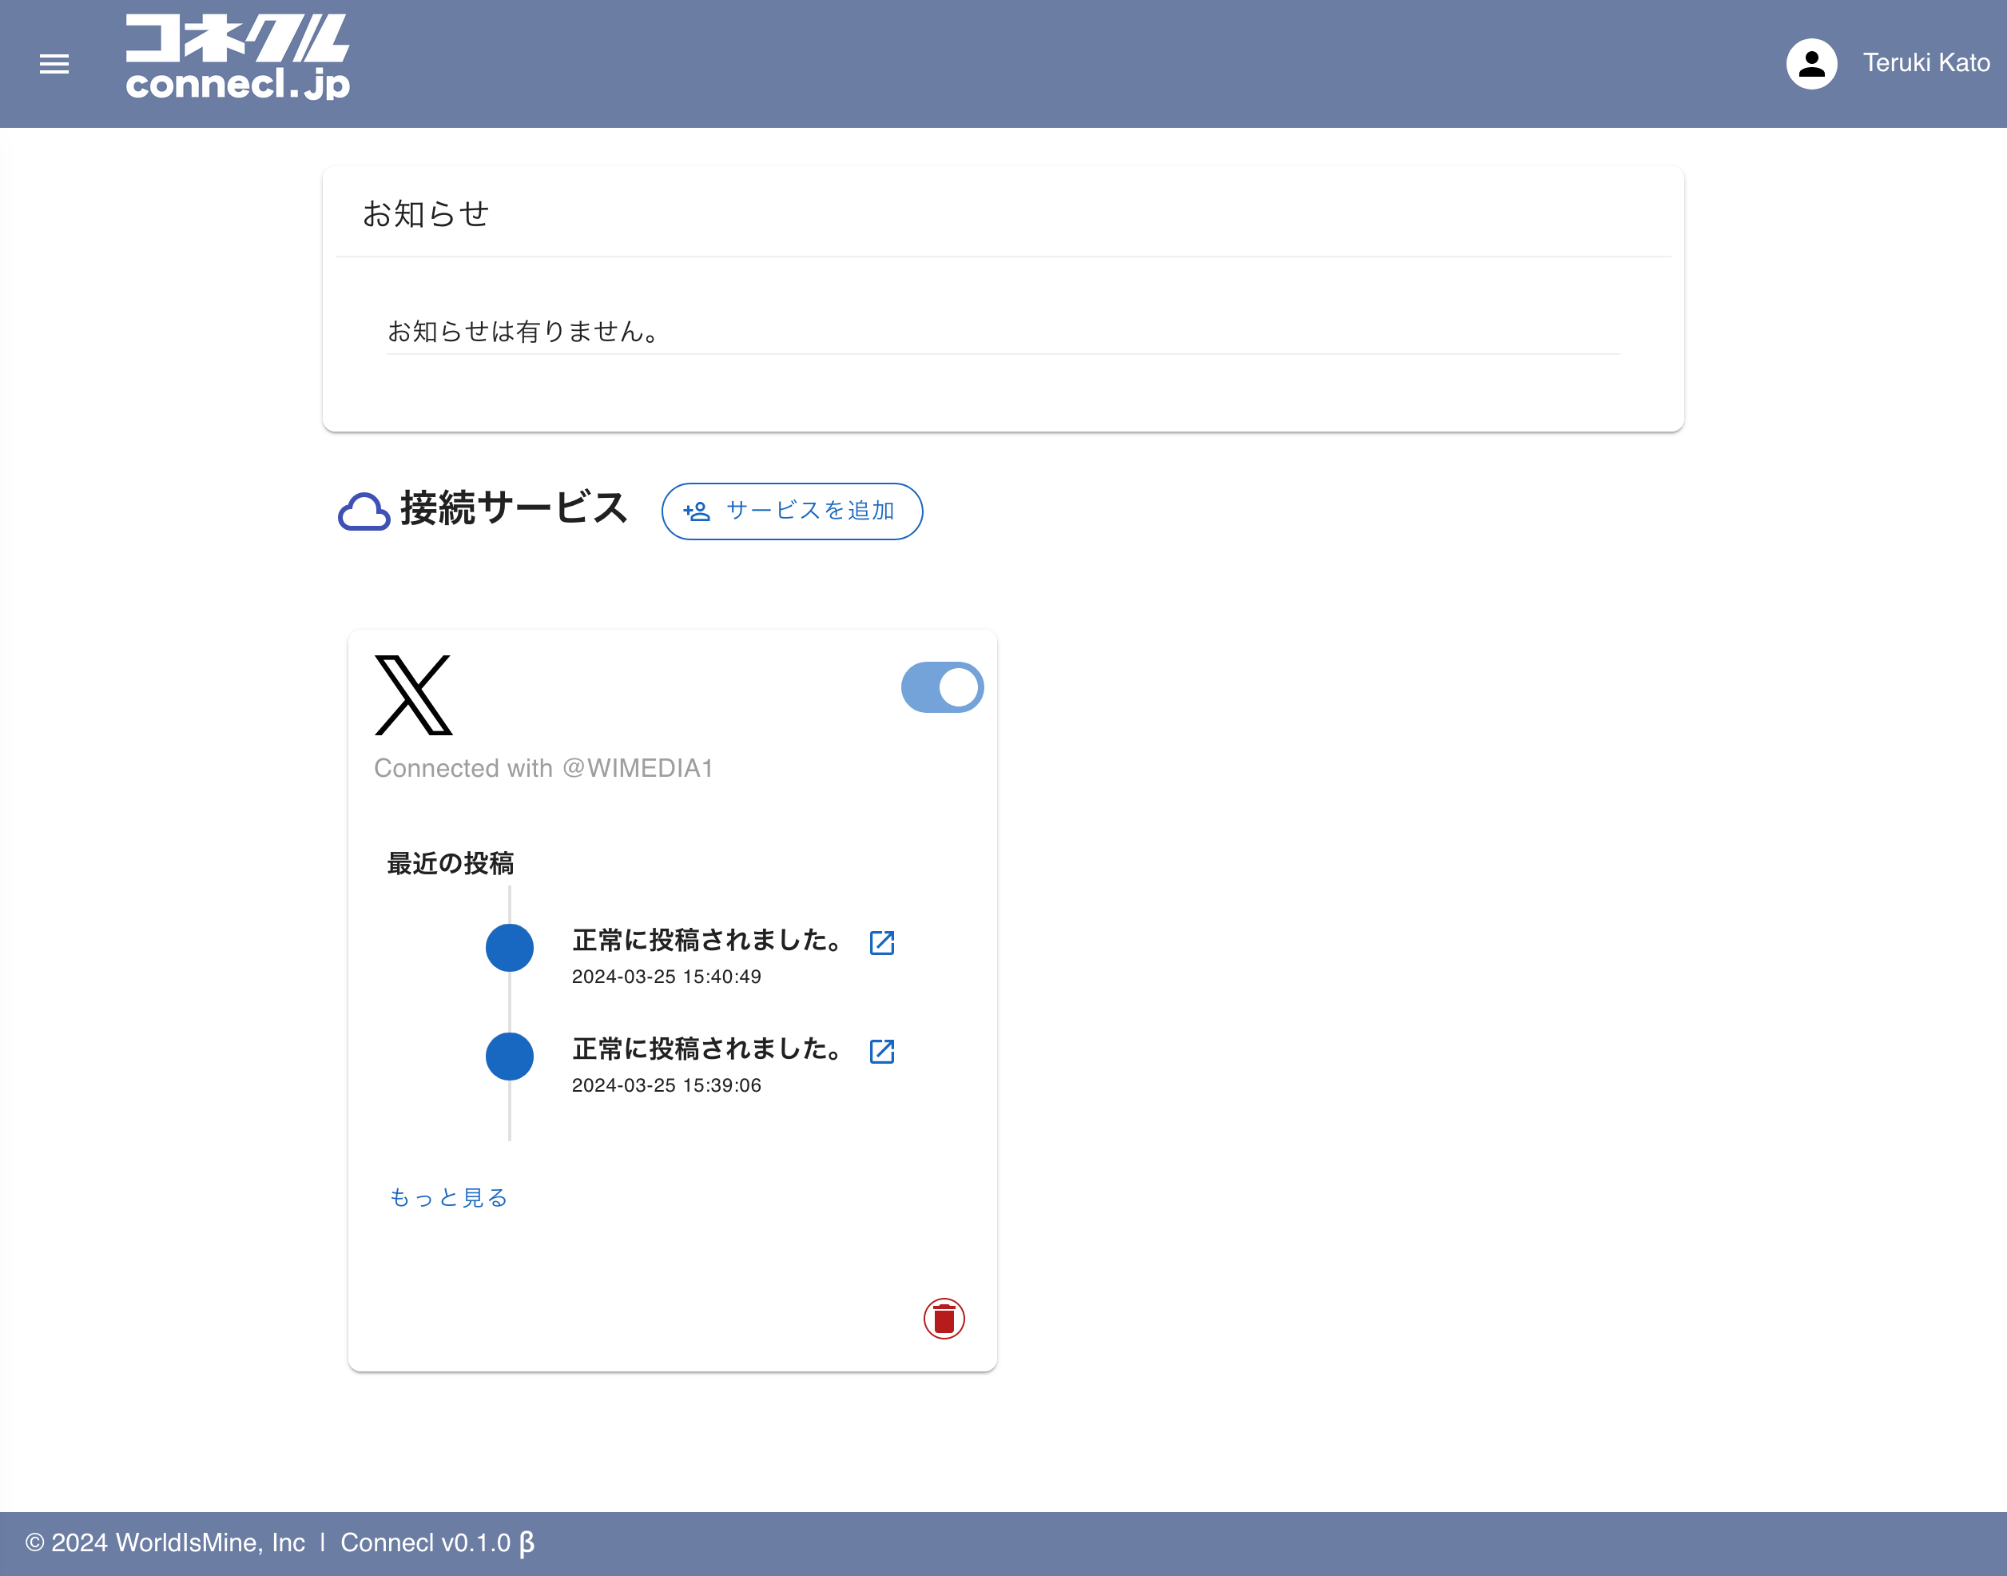Viewport: 2007px width, 1576px height.
Task: Click timeline dot for 15:39:06 post
Action: coord(509,1057)
